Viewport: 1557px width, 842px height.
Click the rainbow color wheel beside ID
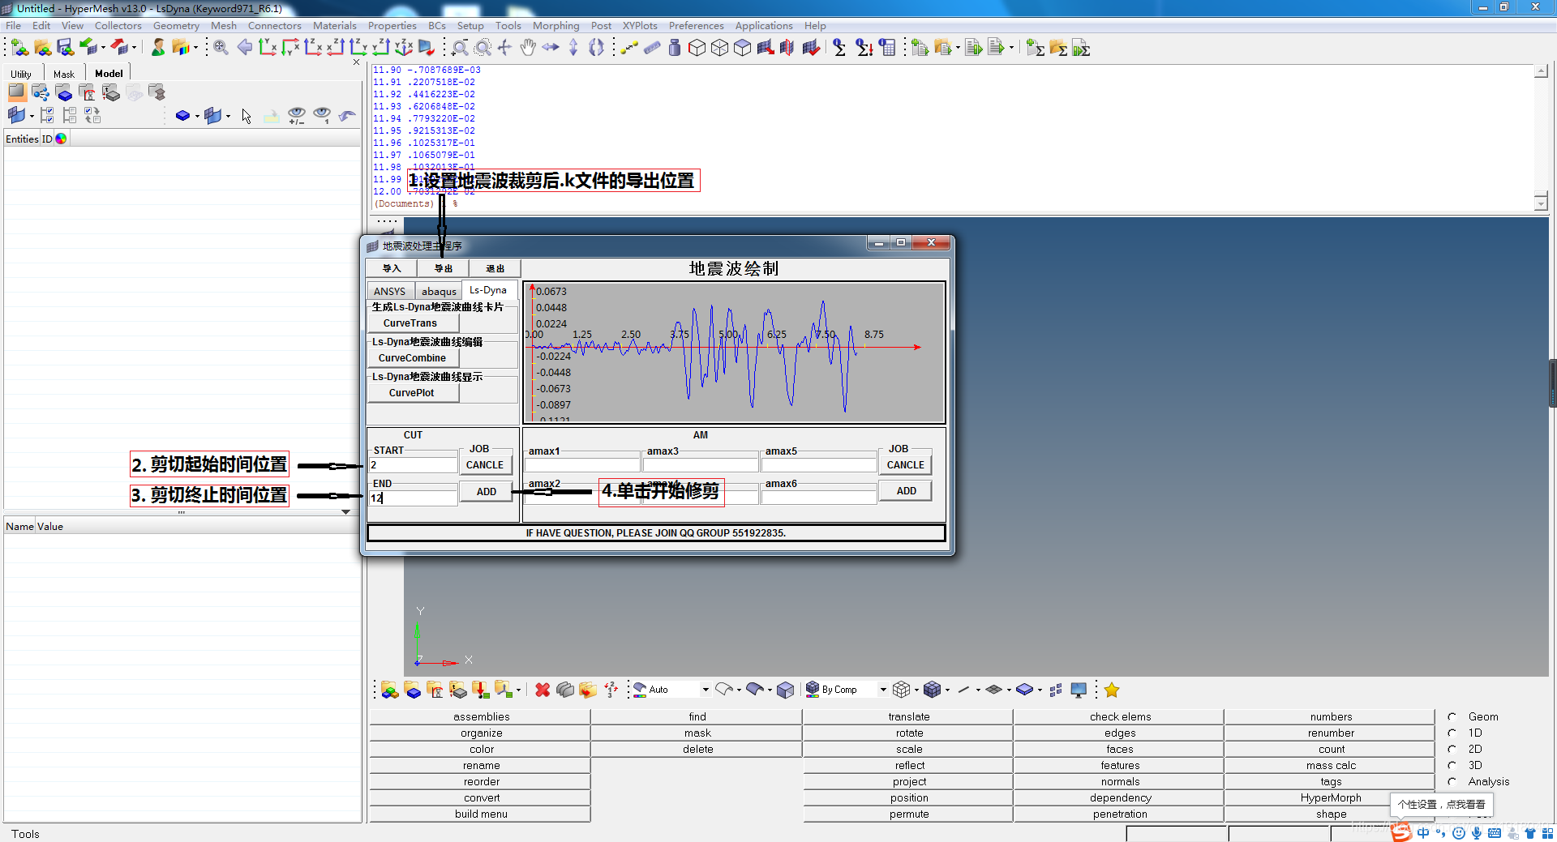point(61,139)
